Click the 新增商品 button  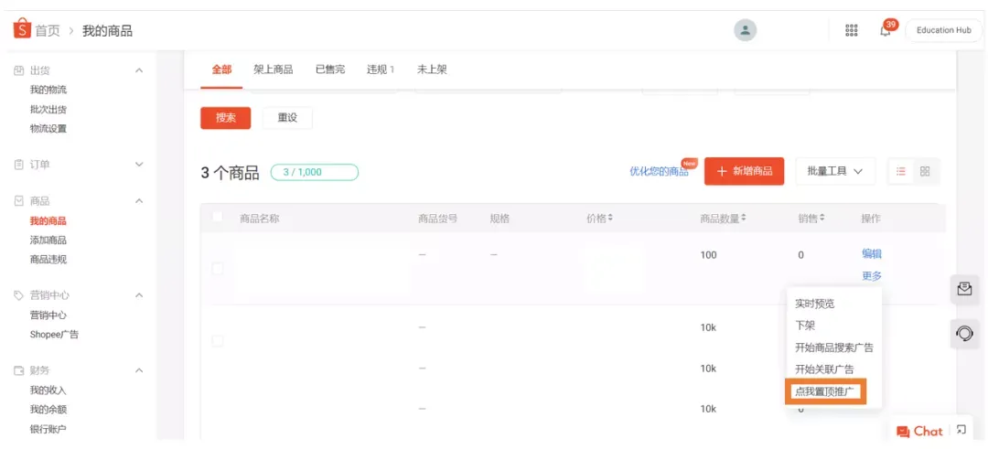point(744,171)
